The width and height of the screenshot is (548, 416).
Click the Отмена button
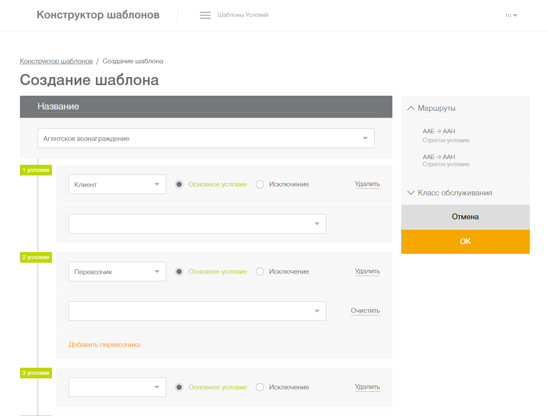click(x=465, y=217)
